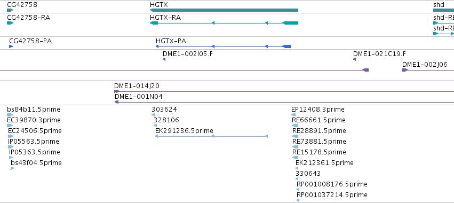Click the HGTX-PA protein feature label
The width and height of the screenshot is (454, 203).
click(171, 41)
